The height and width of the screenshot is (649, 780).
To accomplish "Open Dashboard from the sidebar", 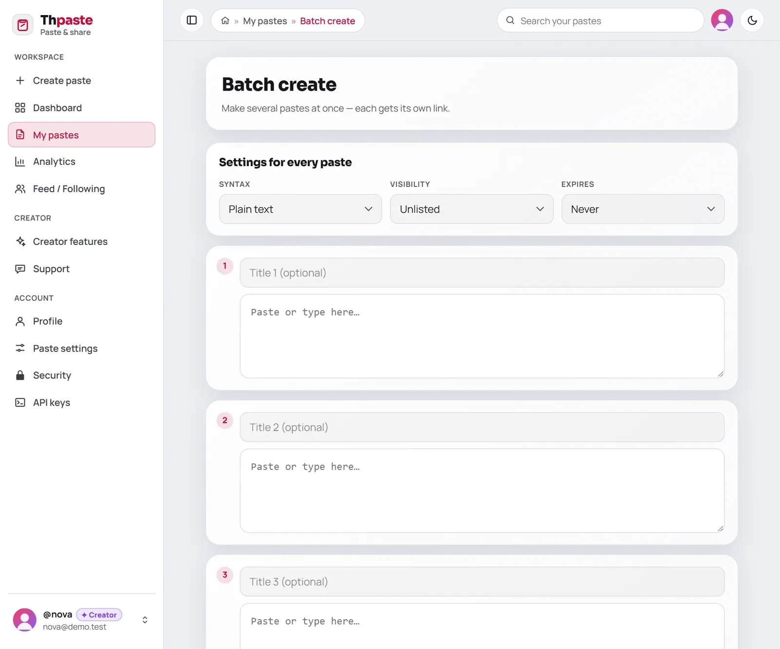I will click(x=81, y=108).
